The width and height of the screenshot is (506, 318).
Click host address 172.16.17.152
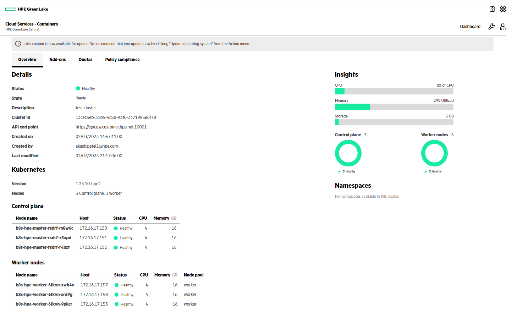click(x=93, y=247)
